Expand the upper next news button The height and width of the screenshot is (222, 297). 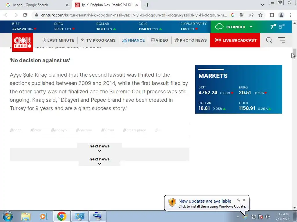pos(99,148)
